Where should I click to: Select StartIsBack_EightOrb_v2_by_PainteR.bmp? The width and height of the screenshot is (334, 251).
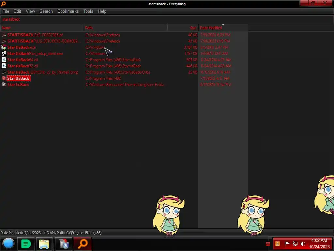[x=43, y=72]
